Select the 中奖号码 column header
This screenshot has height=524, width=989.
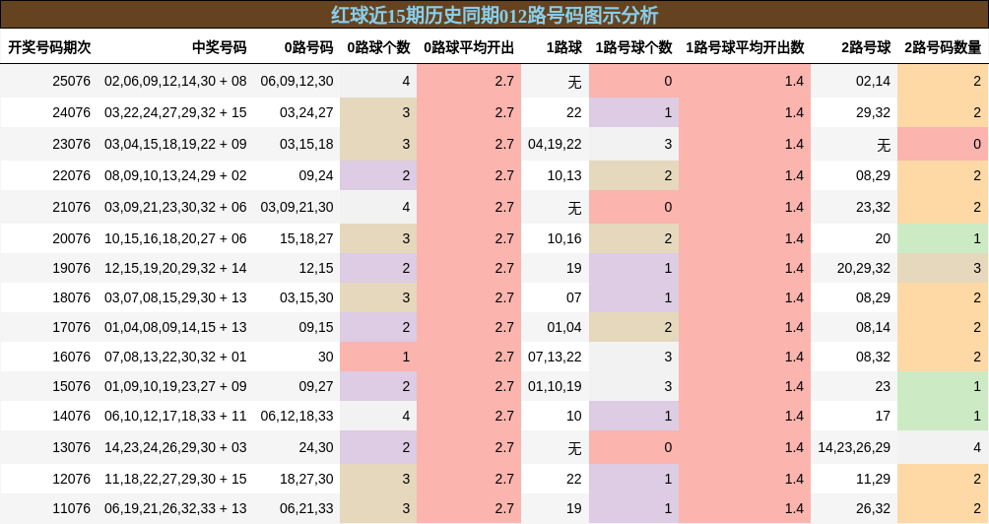tap(220, 47)
